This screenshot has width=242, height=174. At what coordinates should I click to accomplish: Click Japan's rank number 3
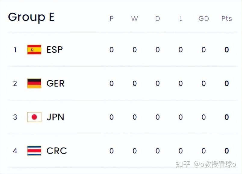(x=15, y=117)
